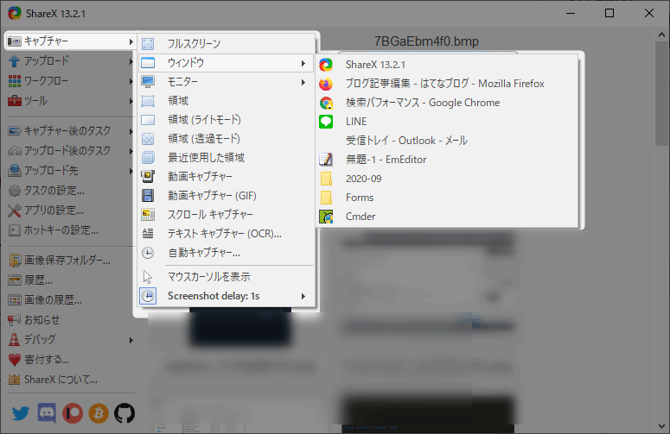Click the 領域 (透過モード) icon

coord(148,139)
